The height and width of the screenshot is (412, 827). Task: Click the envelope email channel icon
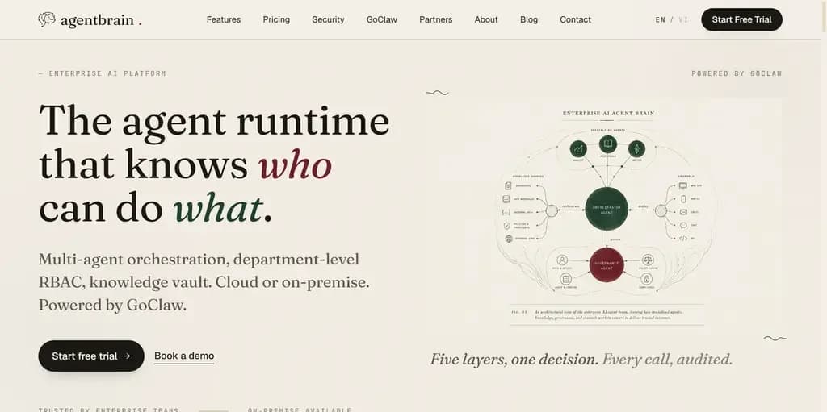[683, 212]
